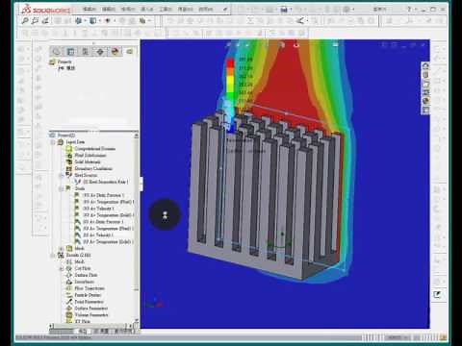Screen dimensions: 462x346
Task: Select Surface Plots in the tree
Action: [86, 275]
